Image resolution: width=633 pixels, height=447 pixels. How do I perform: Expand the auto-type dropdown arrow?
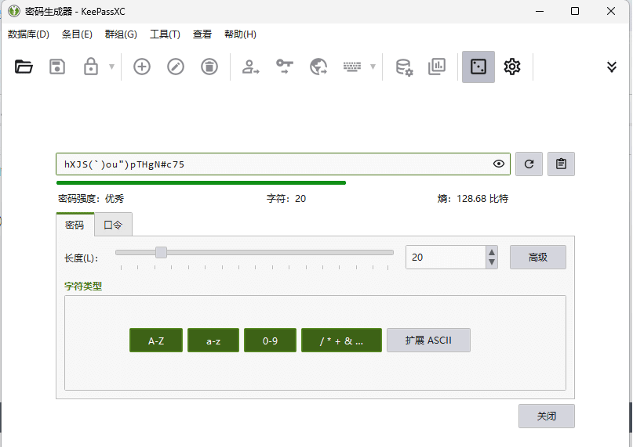click(x=373, y=67)
